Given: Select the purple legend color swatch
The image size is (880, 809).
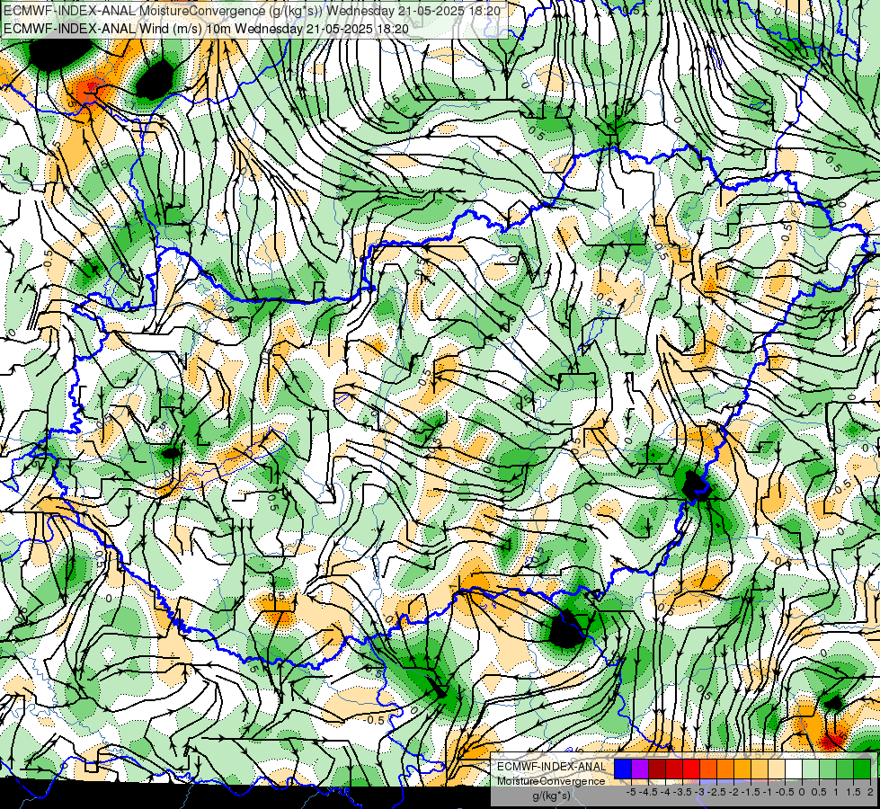Looking at the screenshot, I should click(640, 769).
